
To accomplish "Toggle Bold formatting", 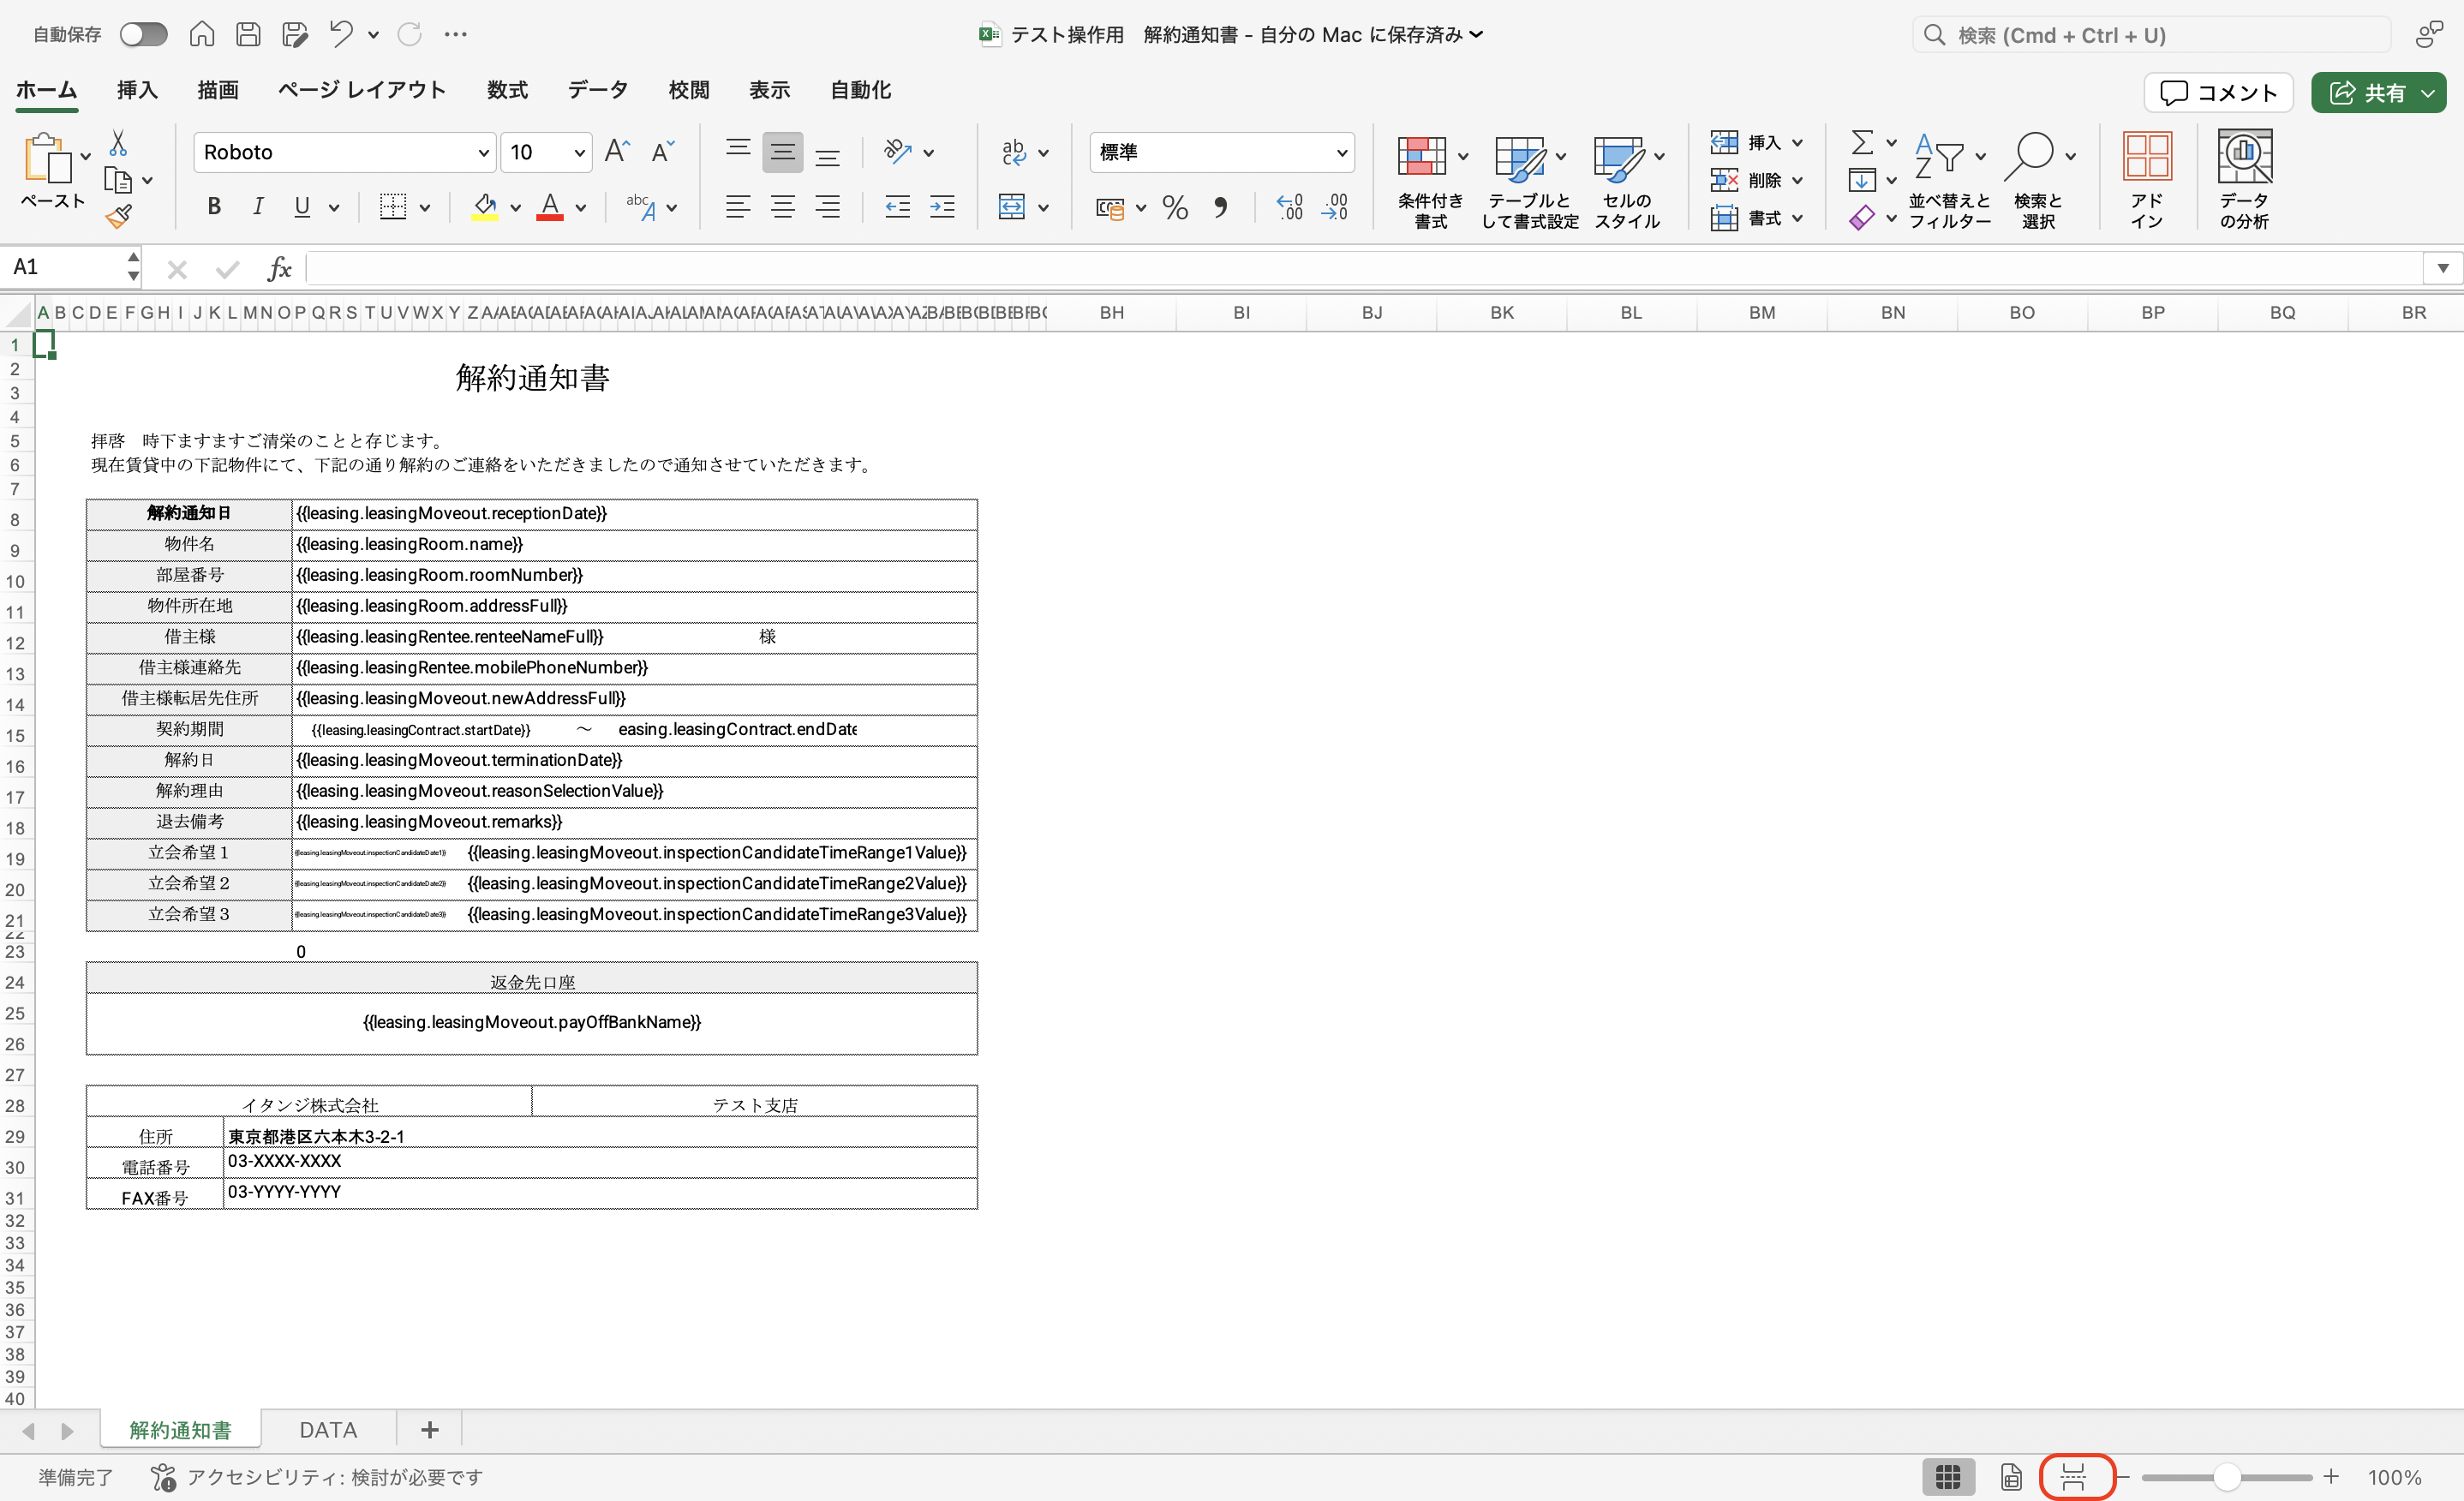I will point(214,207).
